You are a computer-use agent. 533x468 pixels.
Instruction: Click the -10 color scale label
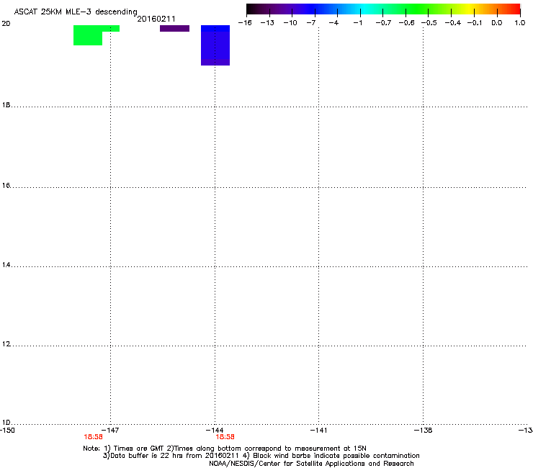290,23
